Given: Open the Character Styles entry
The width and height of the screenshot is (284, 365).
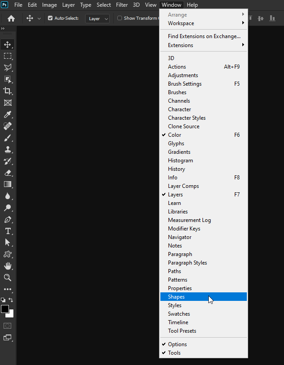Looking at the screenshot, I should (x=203, y=118).
